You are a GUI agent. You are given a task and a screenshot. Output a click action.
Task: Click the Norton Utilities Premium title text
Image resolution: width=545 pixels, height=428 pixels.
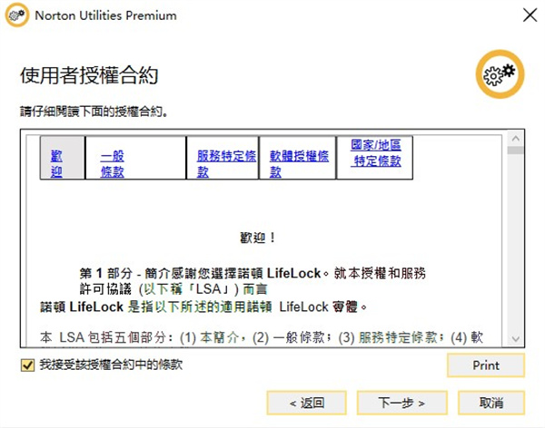105,15
